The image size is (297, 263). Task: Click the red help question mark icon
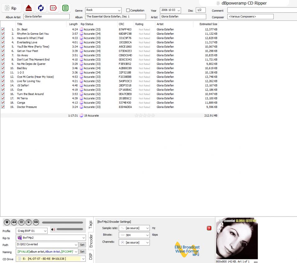(x=209, y=228)
